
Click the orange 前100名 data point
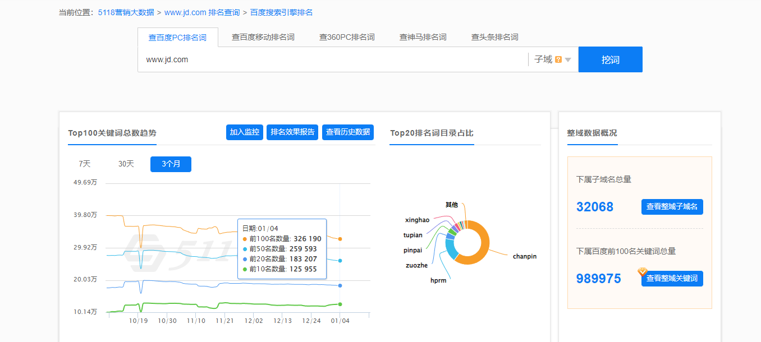340,239
